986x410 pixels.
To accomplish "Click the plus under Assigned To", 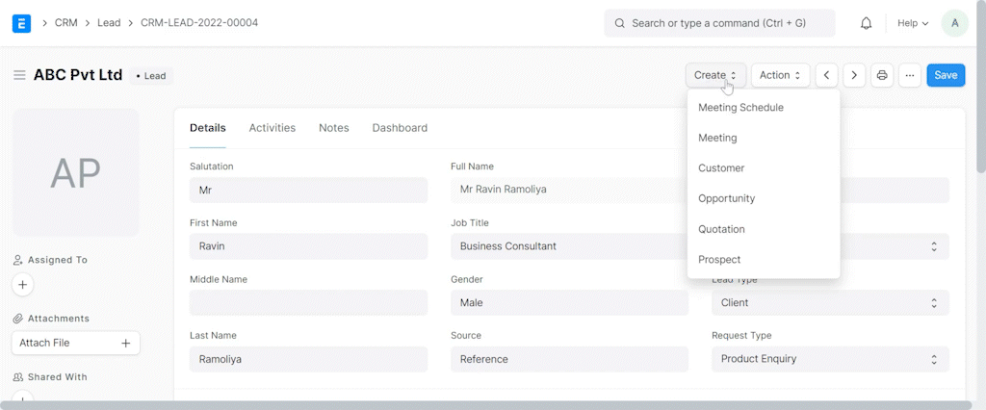I will coord(23,285).
